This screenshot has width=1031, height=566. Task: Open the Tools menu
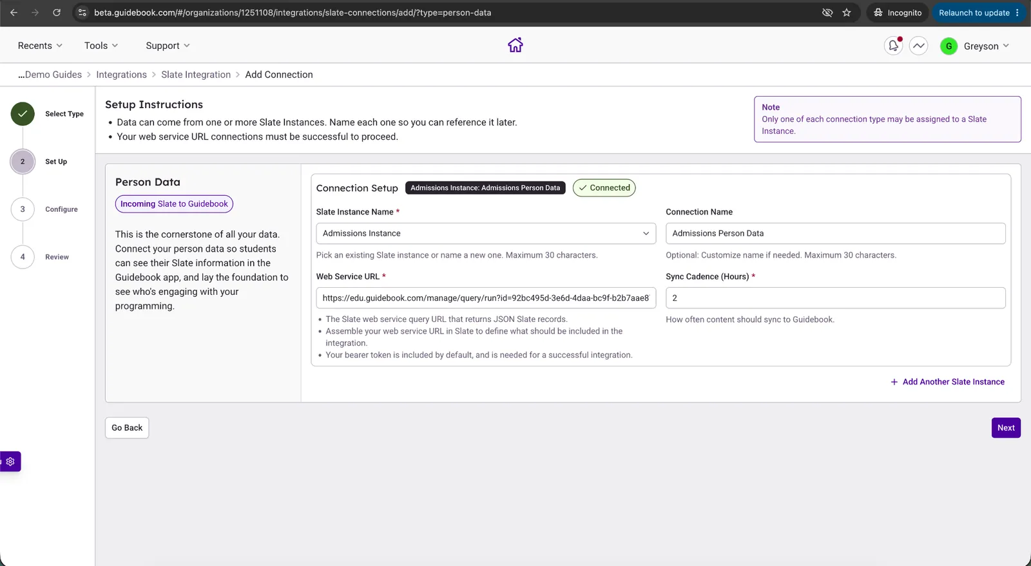click(101, 46)
